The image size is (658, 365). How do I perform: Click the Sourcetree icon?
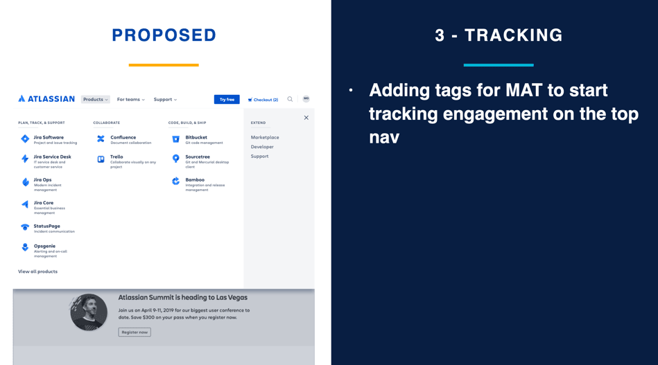(x=175, y=159)
